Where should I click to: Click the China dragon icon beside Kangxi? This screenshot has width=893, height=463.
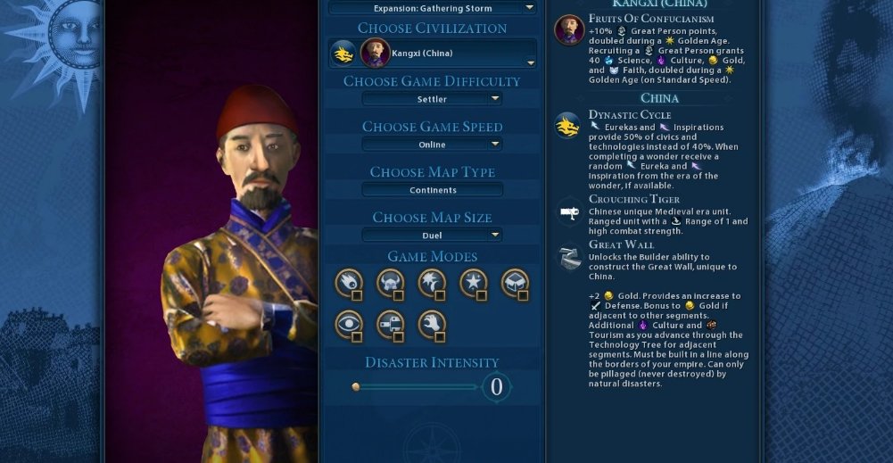click(x=343, y=54)
